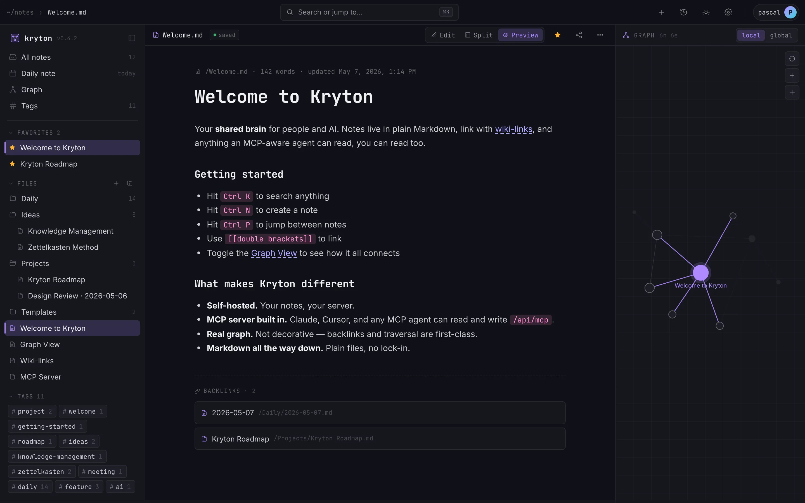Filter by the daily tag
The height and width of the screenshot is (503, 805).
click(x=30, y=487)
